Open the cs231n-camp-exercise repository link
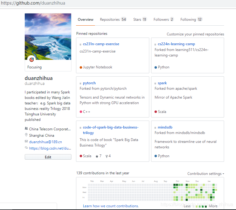The image size is (236, 210). 101,44
